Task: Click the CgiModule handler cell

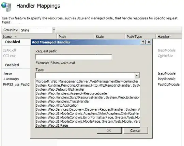Action: pyautogui.click(x=165, y=56)
